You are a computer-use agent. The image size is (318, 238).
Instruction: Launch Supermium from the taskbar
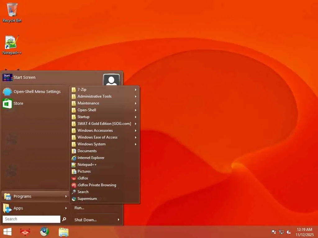(44, 232)
